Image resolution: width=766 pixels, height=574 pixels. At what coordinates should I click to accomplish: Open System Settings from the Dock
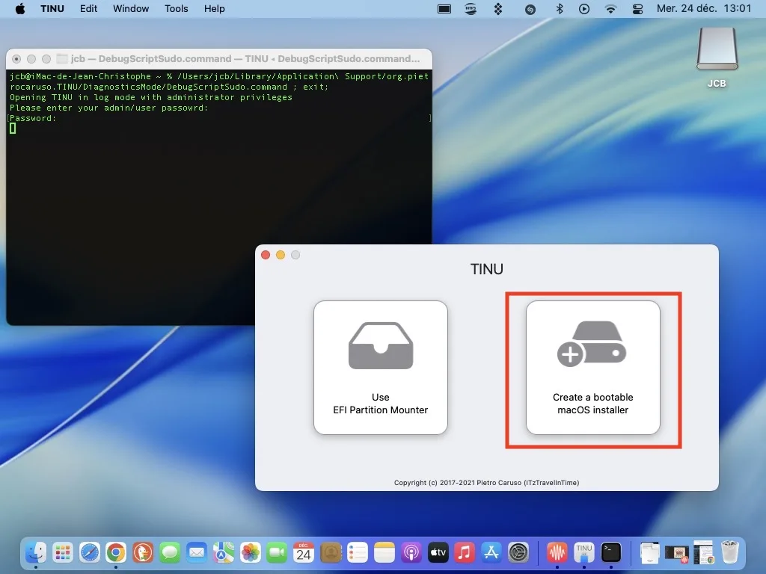[x=518, y=552]
